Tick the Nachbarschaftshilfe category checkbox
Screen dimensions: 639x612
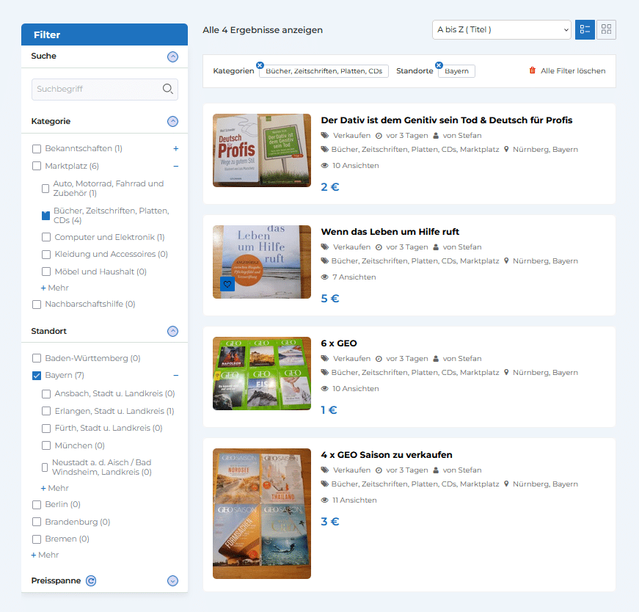point(37,304)
